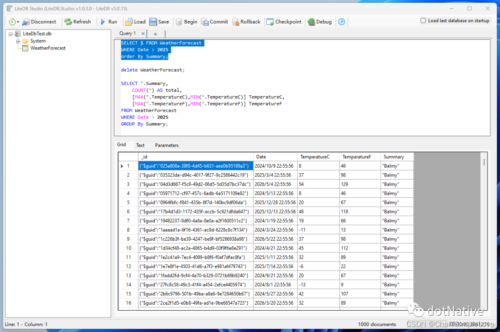The height and width of the screenshot is (332, 500).
Task: Begin a new transaction
Action: [x=186, y=21]
